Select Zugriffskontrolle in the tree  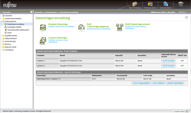[11, 36]
